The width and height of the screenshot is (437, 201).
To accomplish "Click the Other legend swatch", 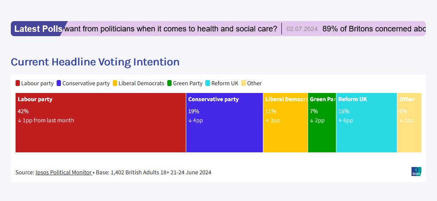I will [x=244, y=83].
